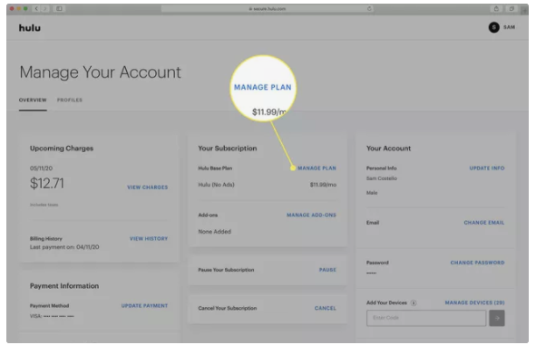Open the Manage Add-ons link
Image resolution: width=536 pixels, height=345 pixels.
tap(311, 215)
